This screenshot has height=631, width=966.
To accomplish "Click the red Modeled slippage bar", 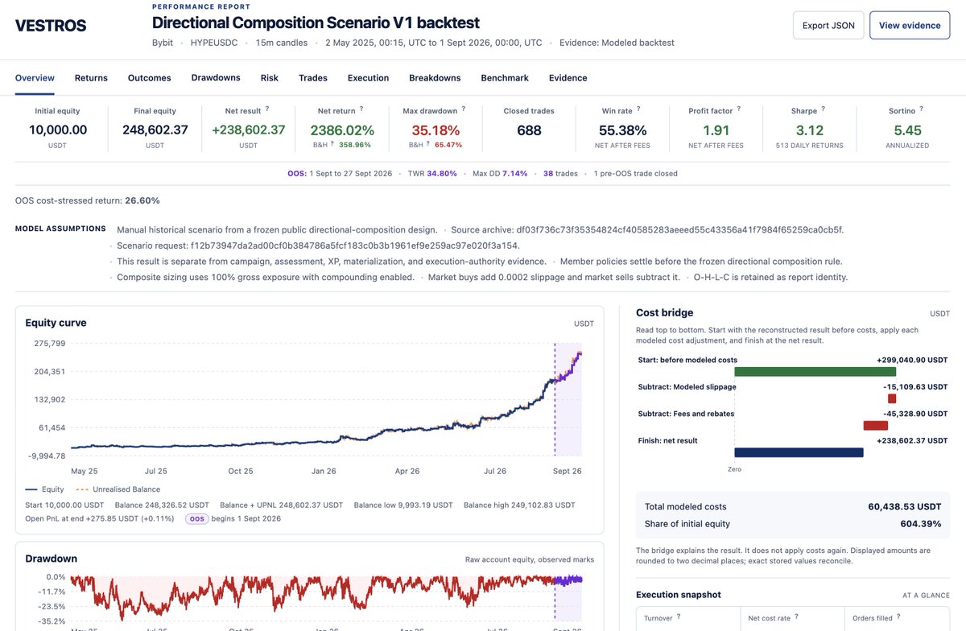I will click(892, 398).
